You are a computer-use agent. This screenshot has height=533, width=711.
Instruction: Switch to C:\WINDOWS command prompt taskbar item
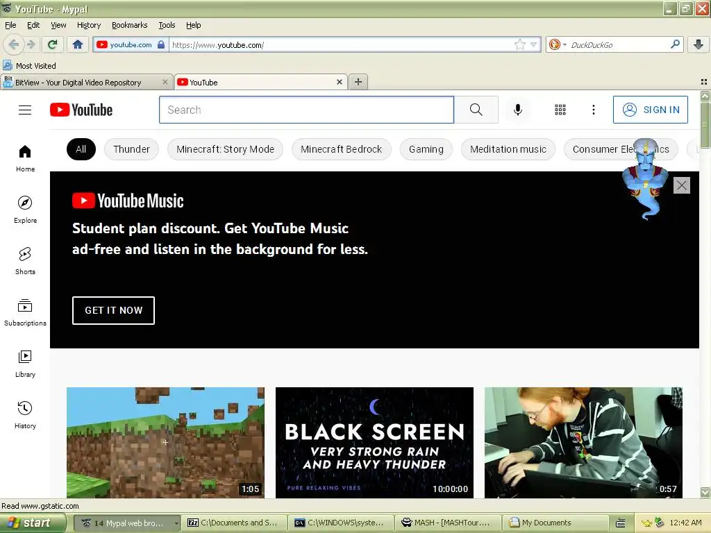click(x=341, y=523)
